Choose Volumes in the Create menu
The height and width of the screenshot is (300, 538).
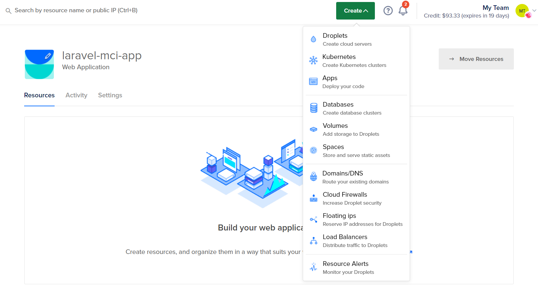click(x=356, y=129)
